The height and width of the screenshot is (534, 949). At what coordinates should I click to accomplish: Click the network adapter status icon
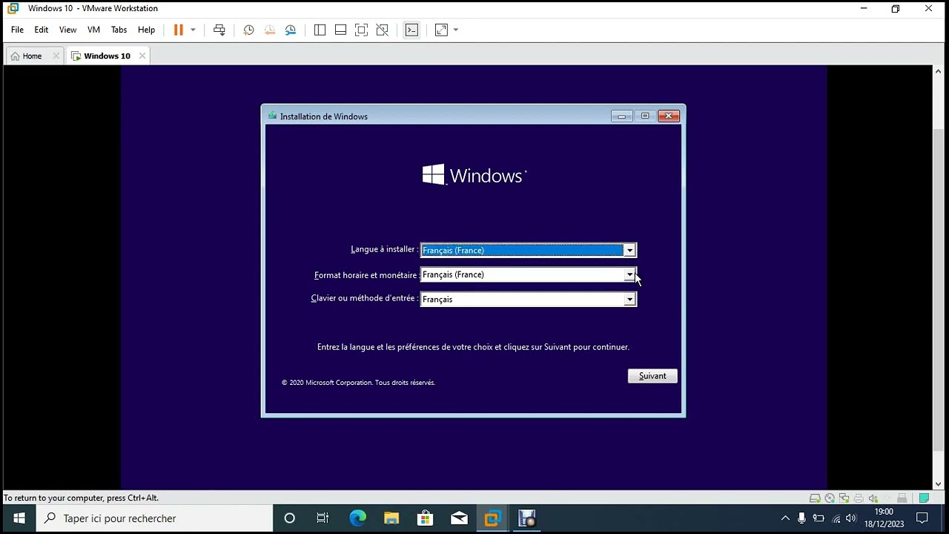(844, 498)
